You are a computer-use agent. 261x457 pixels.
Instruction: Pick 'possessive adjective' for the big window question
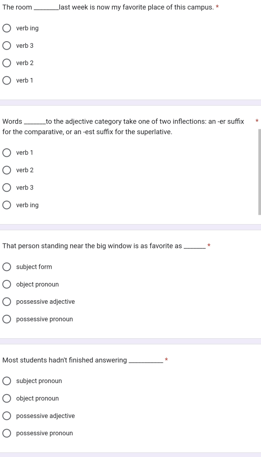(x=7, y=302)
